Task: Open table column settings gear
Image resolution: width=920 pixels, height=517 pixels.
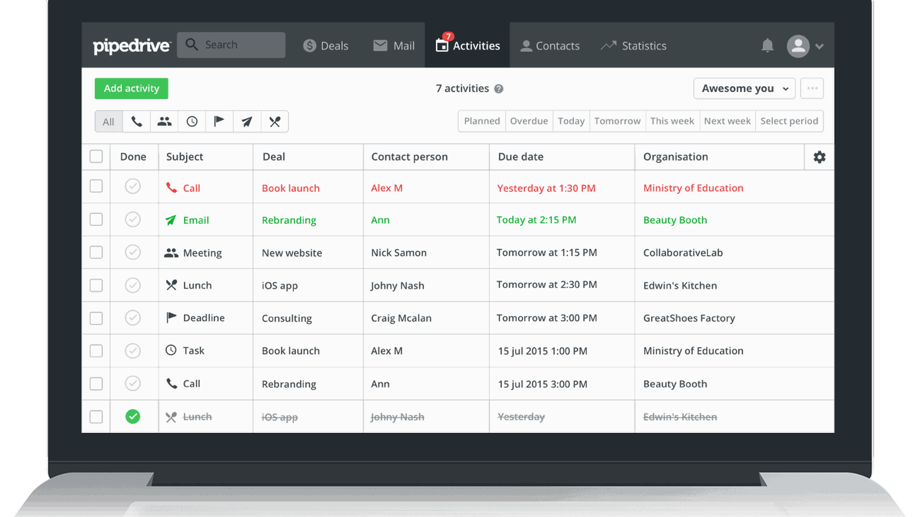Action: tap(819, 157)
